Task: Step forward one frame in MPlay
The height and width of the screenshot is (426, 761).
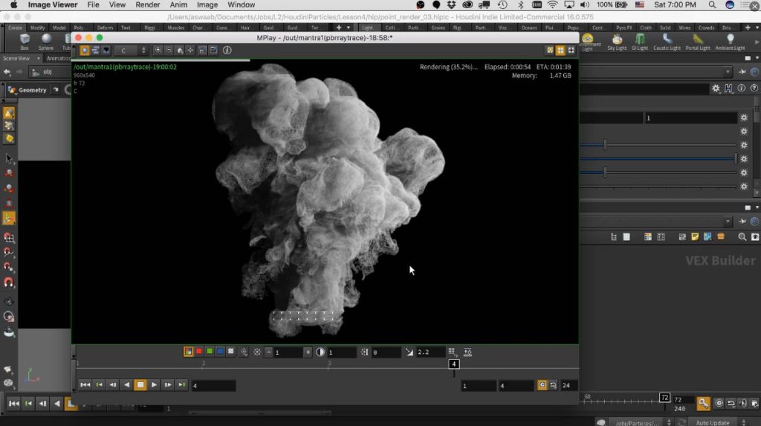Action: pyautogui.click(x=167, y=385)
